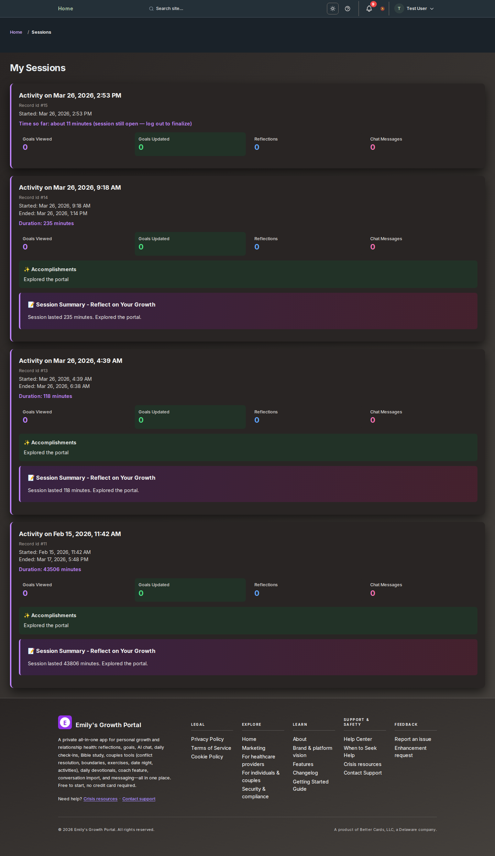The width and height of the screenshot is (495, 856).
Task: Click Contact support in the footer
Action: (139, 799)
